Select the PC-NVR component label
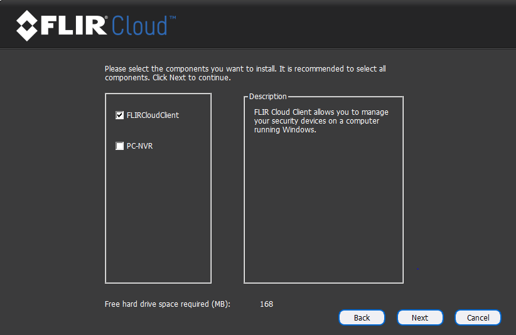 tap(139, 146)
